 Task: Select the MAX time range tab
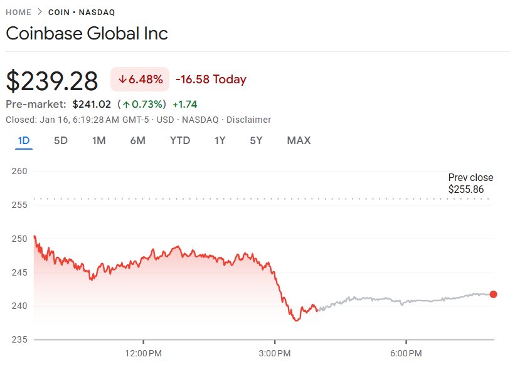(299, 140)
